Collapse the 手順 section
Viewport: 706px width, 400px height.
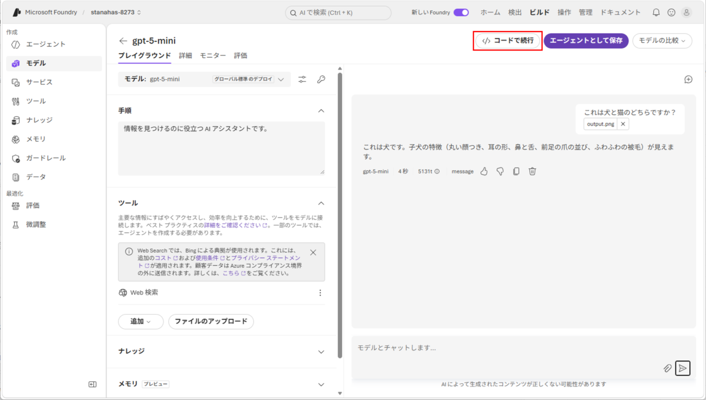pos(321,111)
